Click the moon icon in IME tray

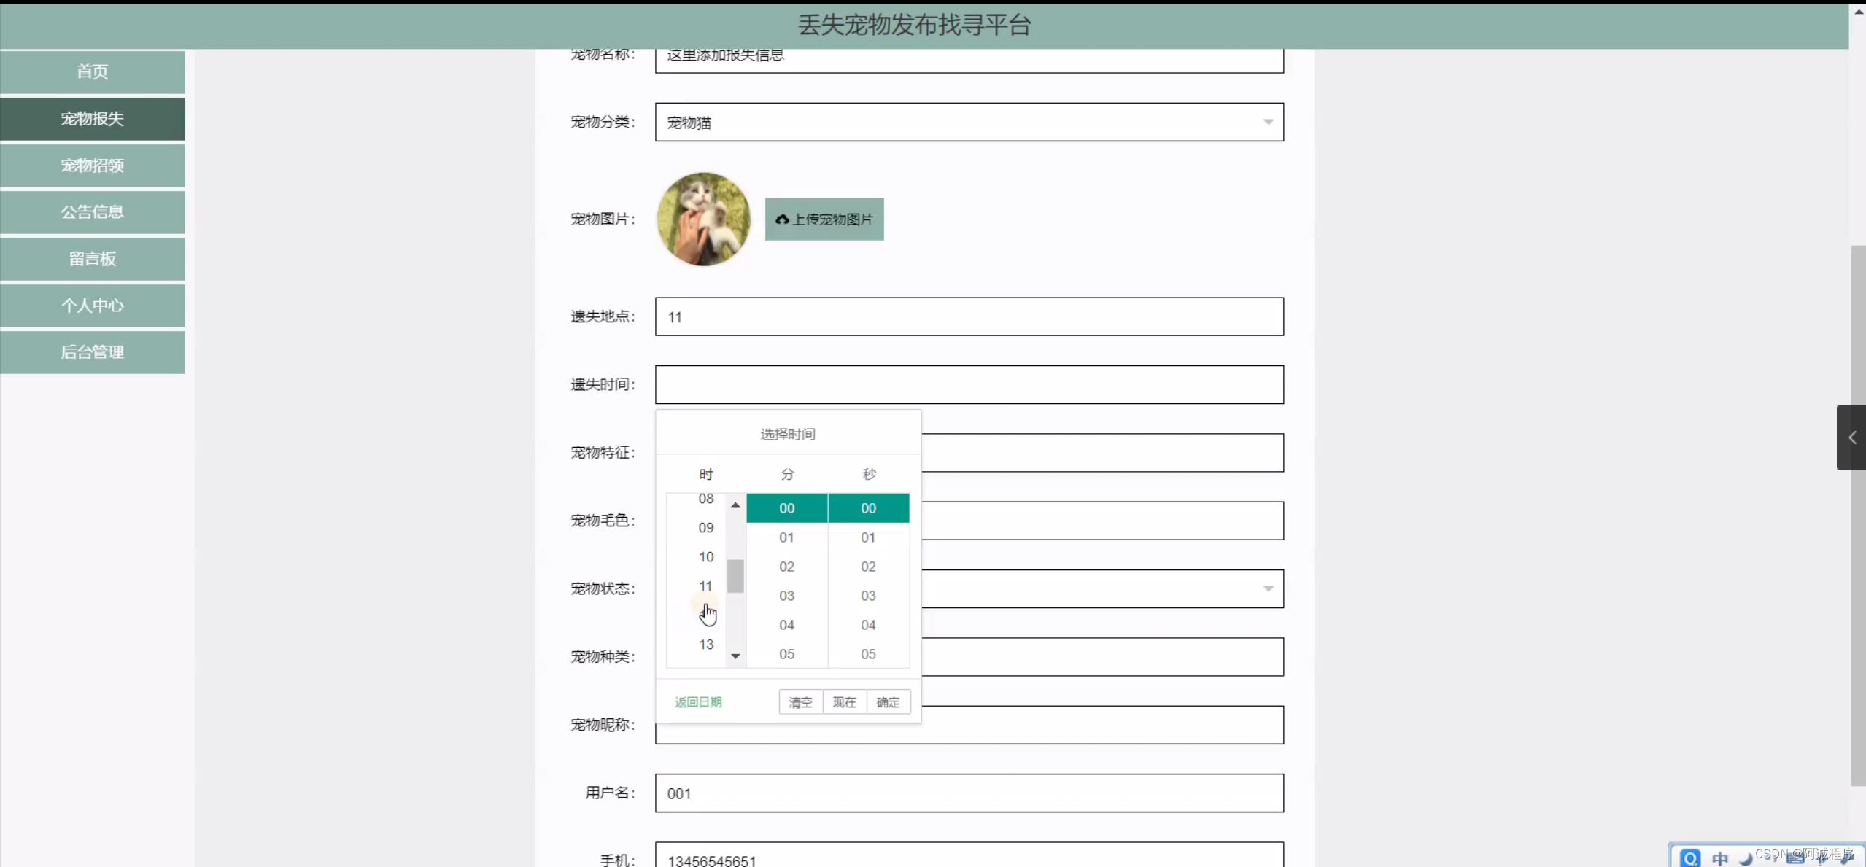(x=1746, y=858)
